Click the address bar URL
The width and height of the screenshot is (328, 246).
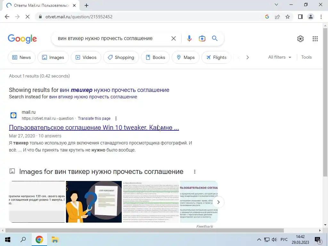79,17
